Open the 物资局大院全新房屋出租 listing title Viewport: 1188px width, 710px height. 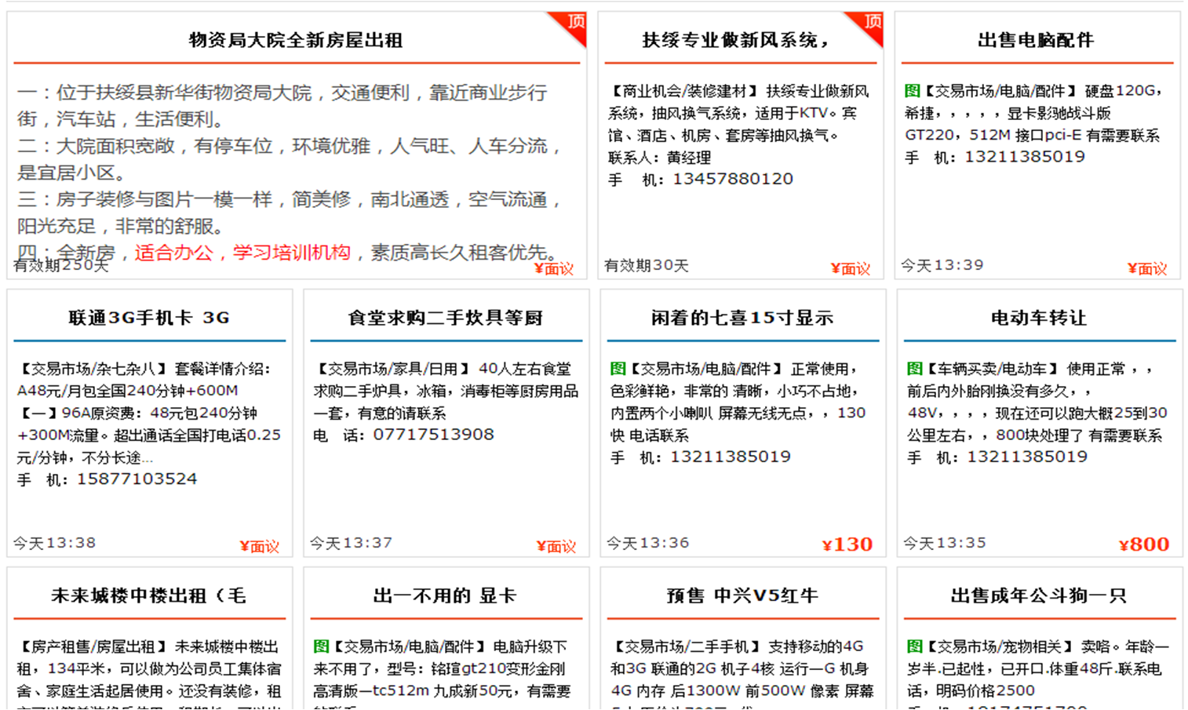[296, 40]
